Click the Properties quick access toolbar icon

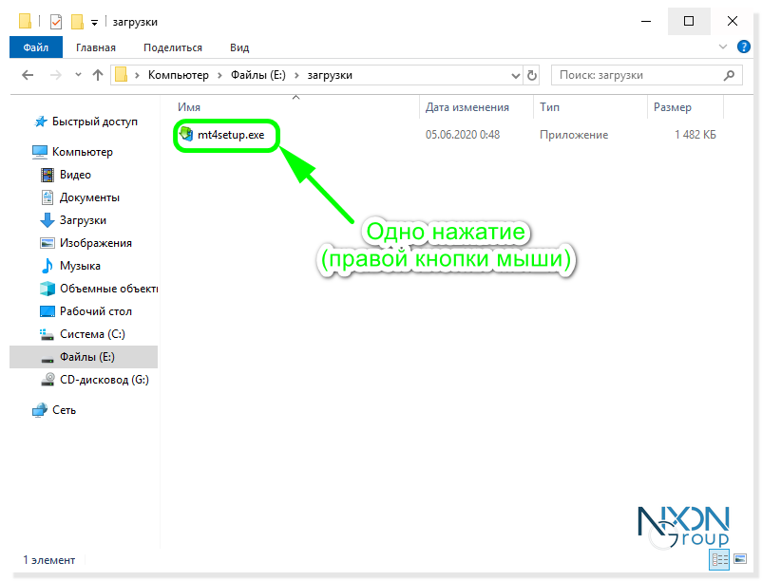(56, 22)
